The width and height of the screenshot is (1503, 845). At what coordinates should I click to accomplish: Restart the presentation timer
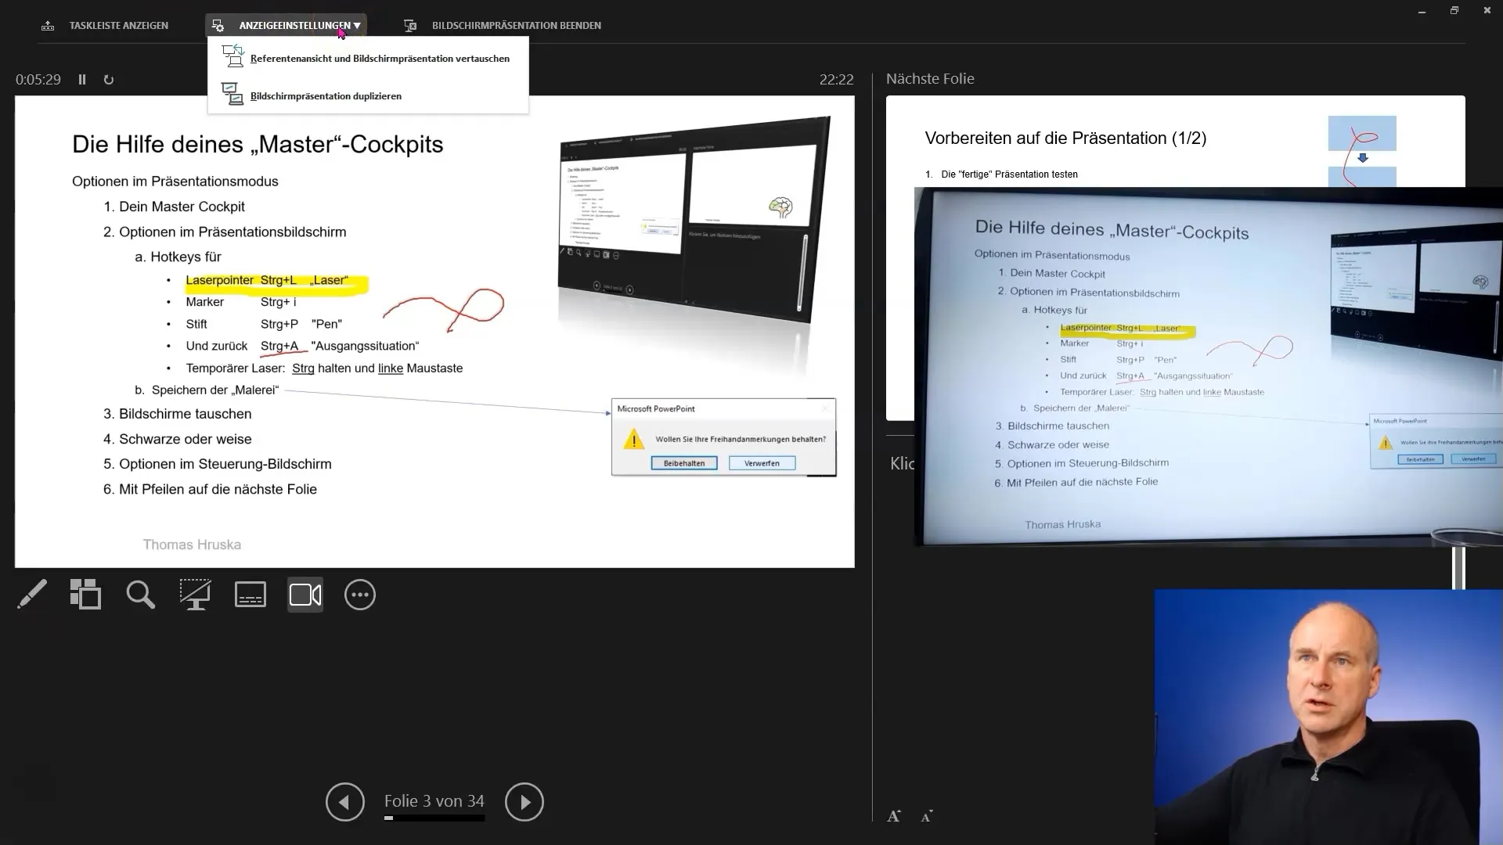(x=109, y=80)
